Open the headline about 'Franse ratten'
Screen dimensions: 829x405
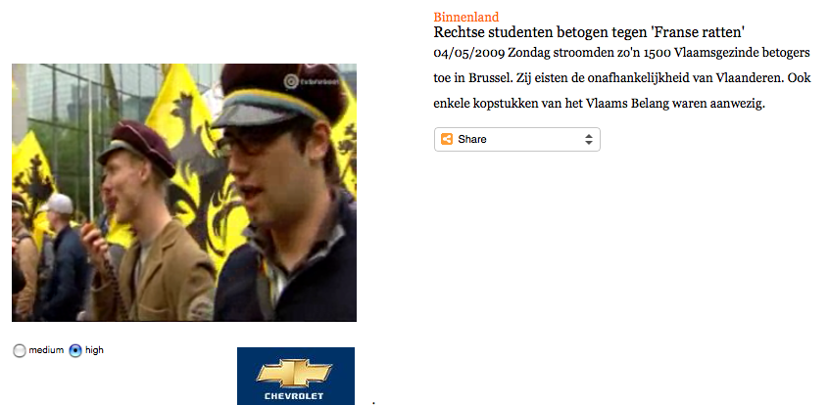point(589,32)
